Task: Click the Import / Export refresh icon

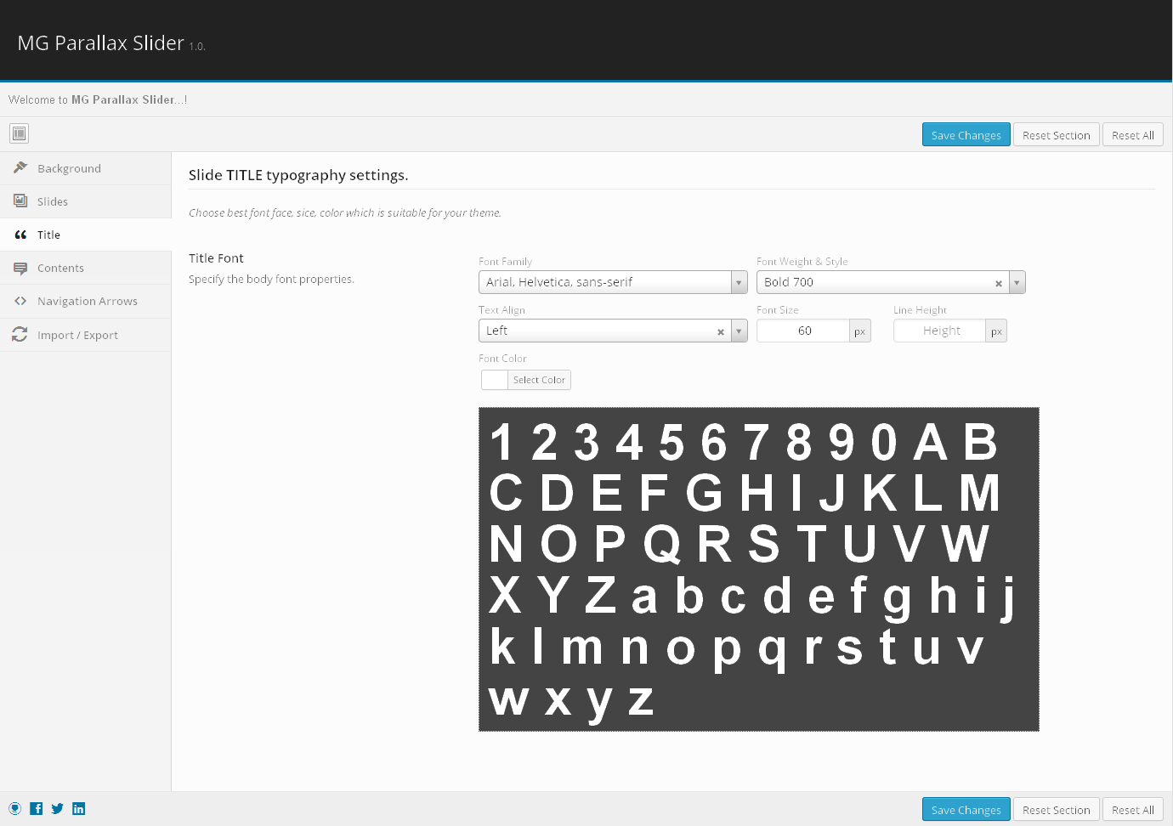Action: tap(20, 335)
